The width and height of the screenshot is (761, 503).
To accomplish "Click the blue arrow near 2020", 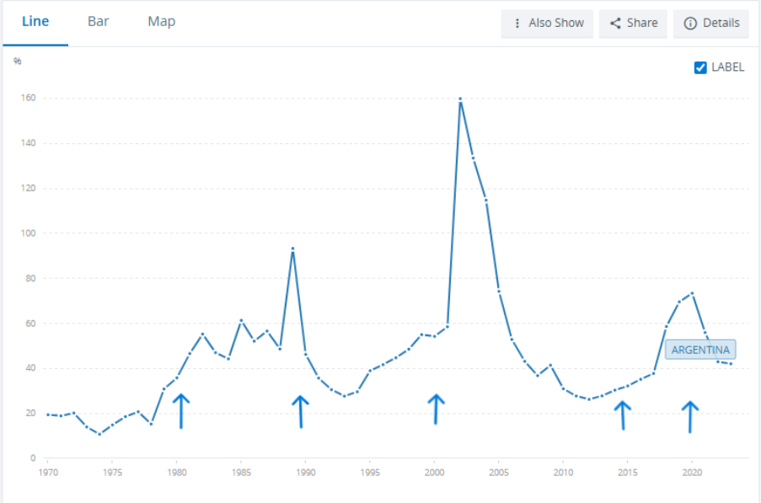I will 690,416.
